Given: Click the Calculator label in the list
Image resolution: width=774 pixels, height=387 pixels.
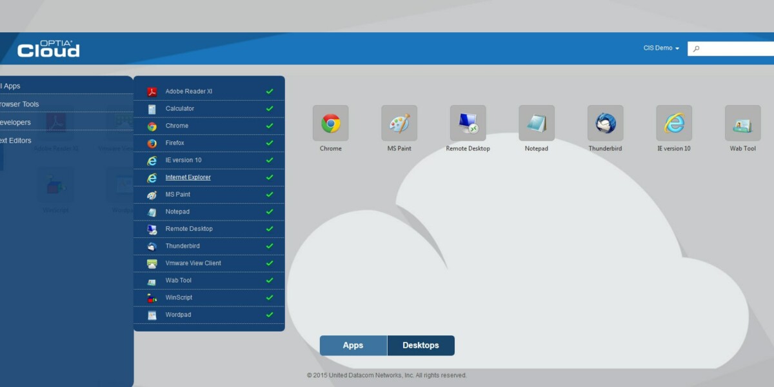Looking at the screenshot, I should [180, 108].
